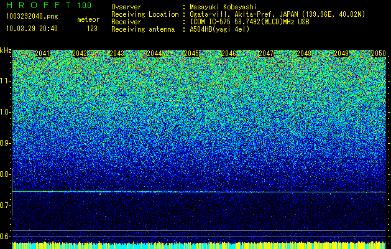Click the 2047 time marker
Viewport: 391px width, 249px height.
click(x=266, y=53)
